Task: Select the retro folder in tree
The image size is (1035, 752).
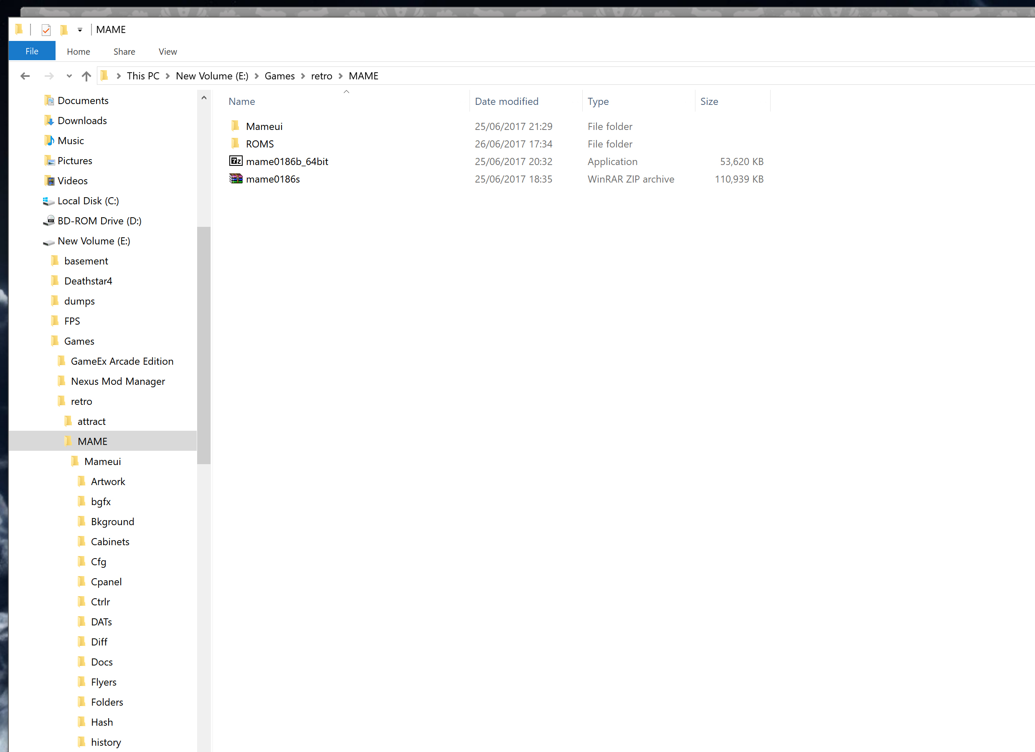Action: coord(81,401)
